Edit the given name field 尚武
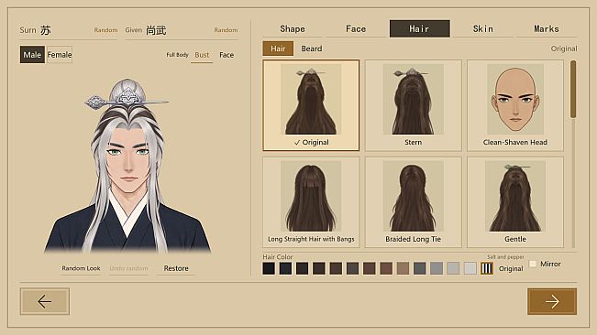The image size is (597, 335). (156, 30)
